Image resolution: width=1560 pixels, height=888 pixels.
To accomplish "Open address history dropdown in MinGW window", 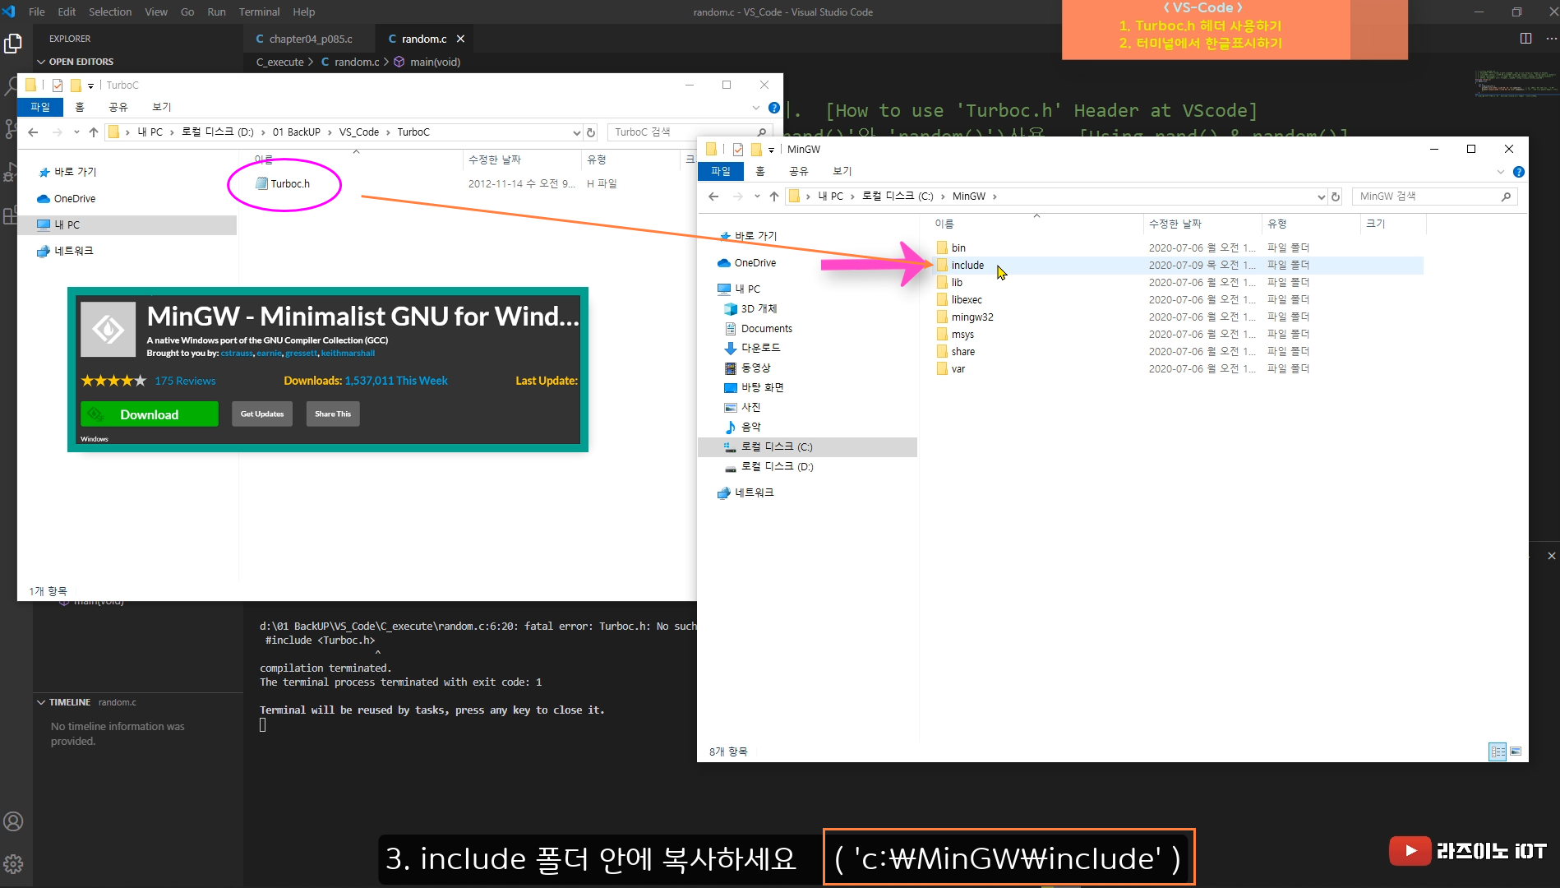I will click(1321, 197).
